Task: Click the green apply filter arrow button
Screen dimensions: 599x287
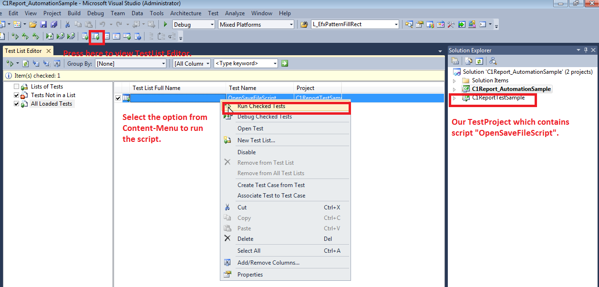Action: point(285,63)
